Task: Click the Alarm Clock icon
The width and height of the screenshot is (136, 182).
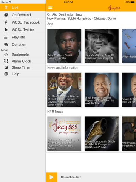Action: (x=6, y=61)
